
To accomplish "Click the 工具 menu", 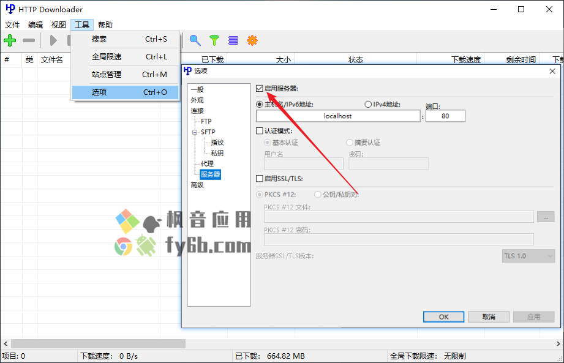I will [x=82, y=25].
